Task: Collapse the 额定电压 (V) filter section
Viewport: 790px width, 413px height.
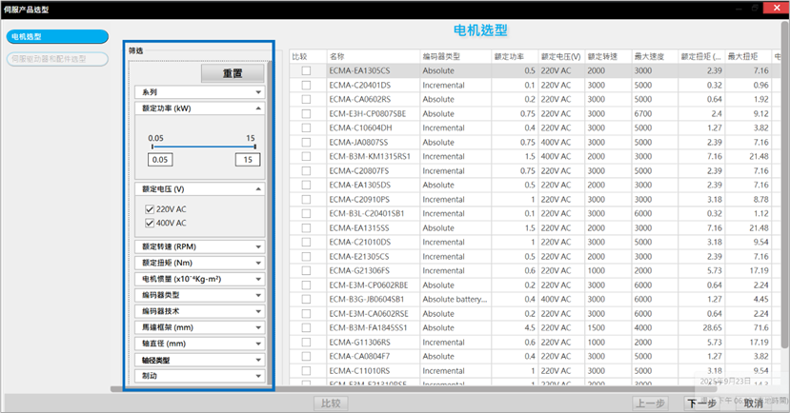Action: coord(199,189)
